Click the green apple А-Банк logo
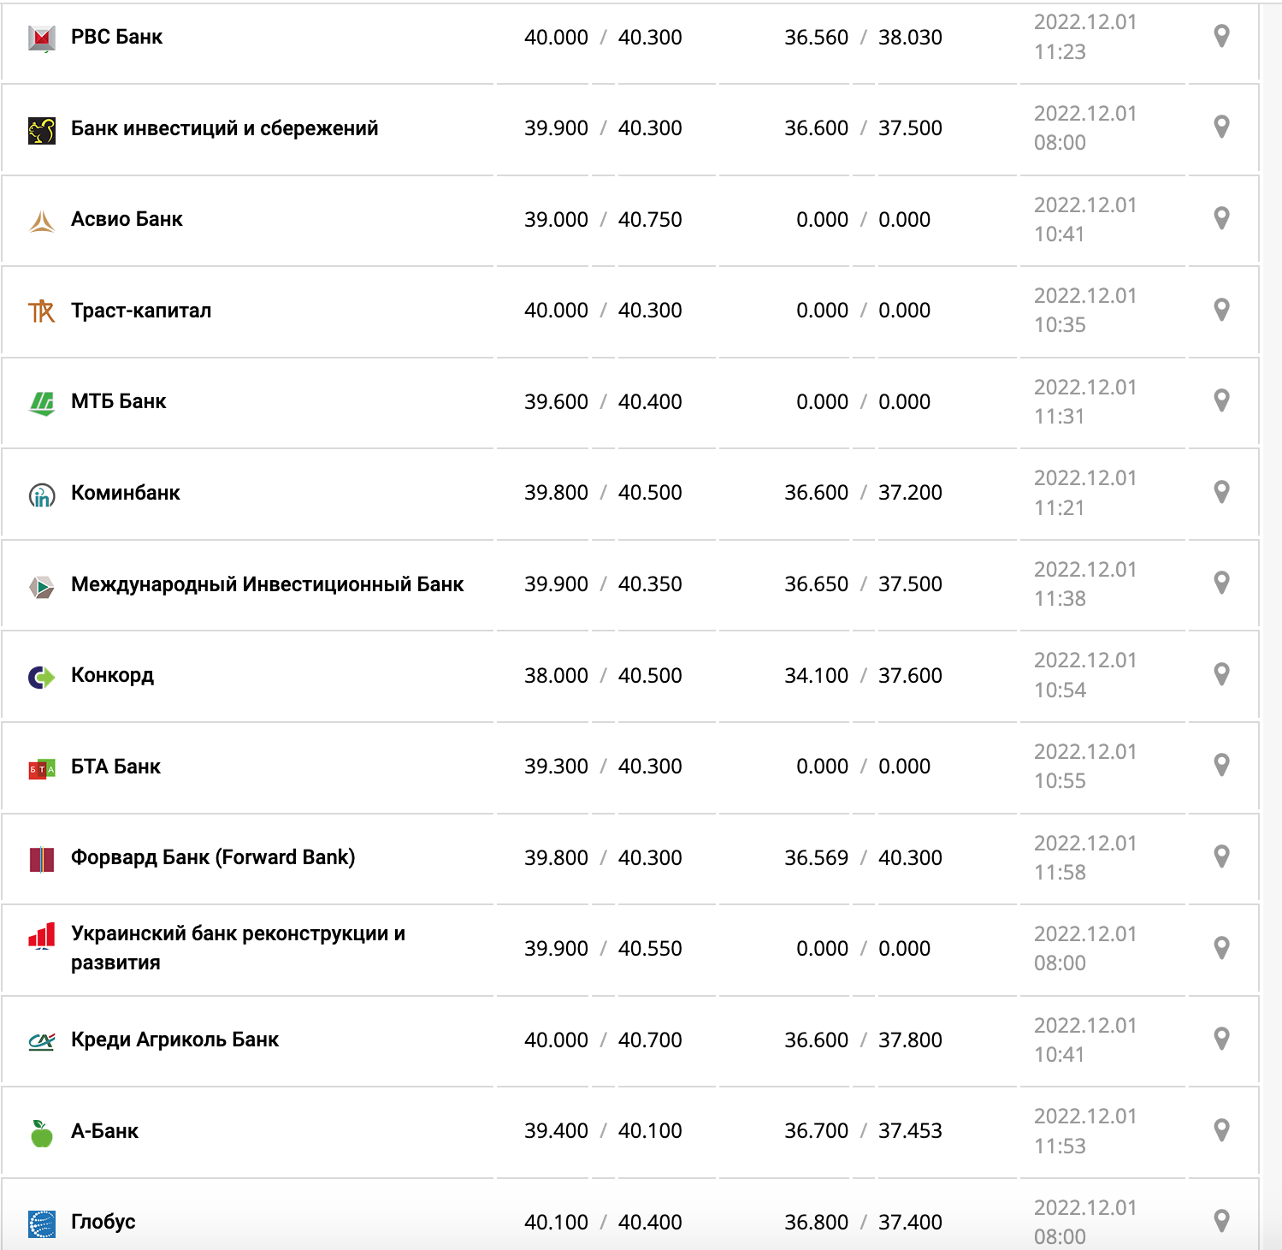Screen dimensions: 1282x1250 [x=42, y=1133]
